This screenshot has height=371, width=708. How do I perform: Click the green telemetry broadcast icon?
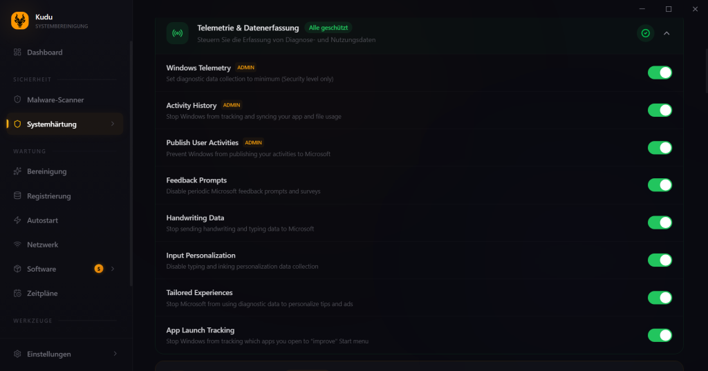click(177, 33)
